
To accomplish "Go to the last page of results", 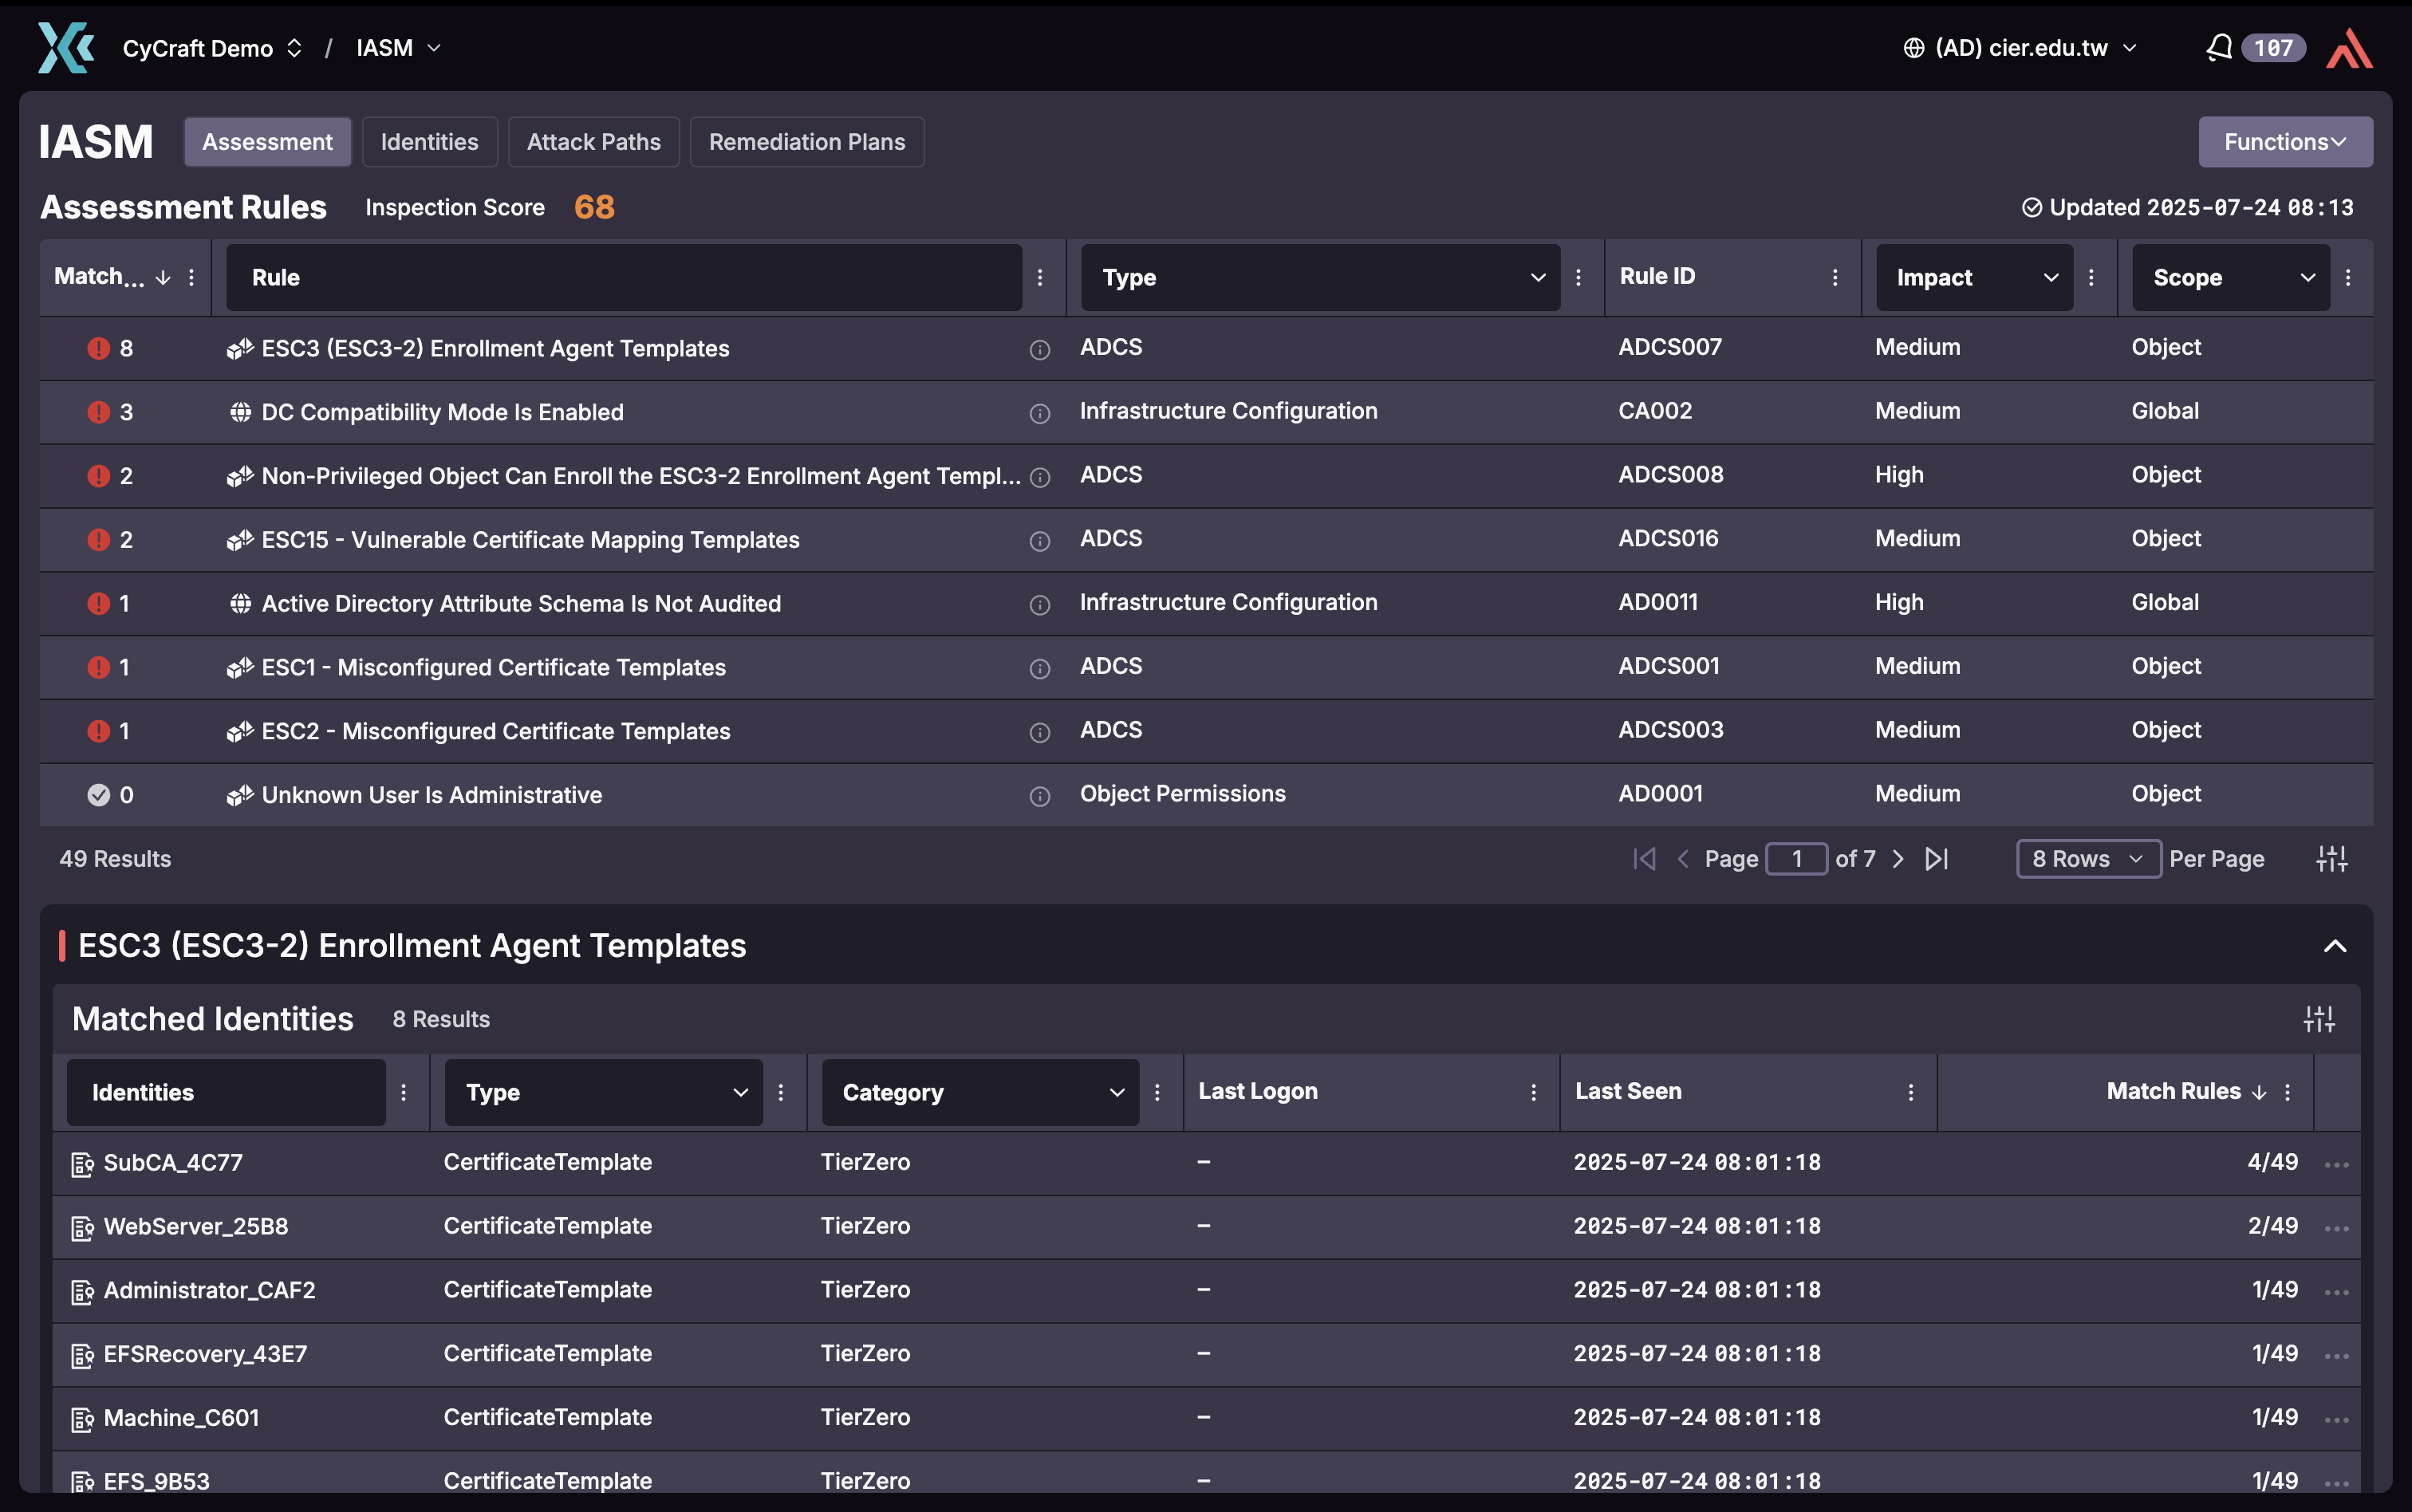I will tap(1937, 859).
